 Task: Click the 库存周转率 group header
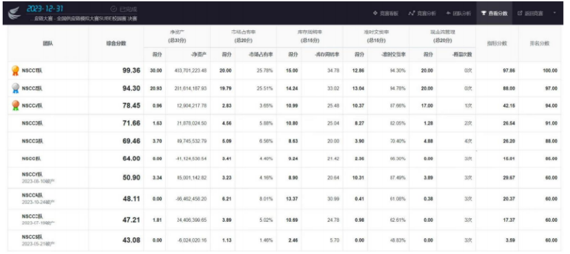tap(310, 36)
